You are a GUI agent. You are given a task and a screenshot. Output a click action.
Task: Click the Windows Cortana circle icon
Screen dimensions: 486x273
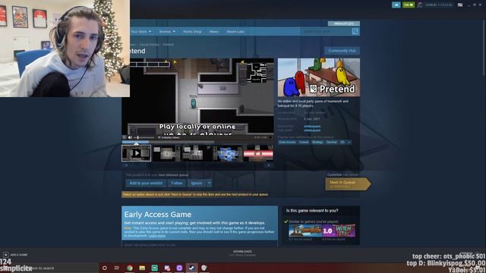105,268
